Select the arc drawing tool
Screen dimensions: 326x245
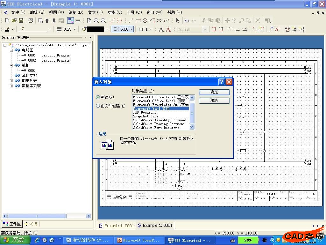[x=152, y=20]
